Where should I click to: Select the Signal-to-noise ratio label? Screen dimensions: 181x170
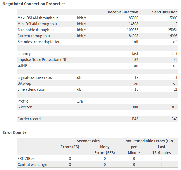[x=35, y=77]
